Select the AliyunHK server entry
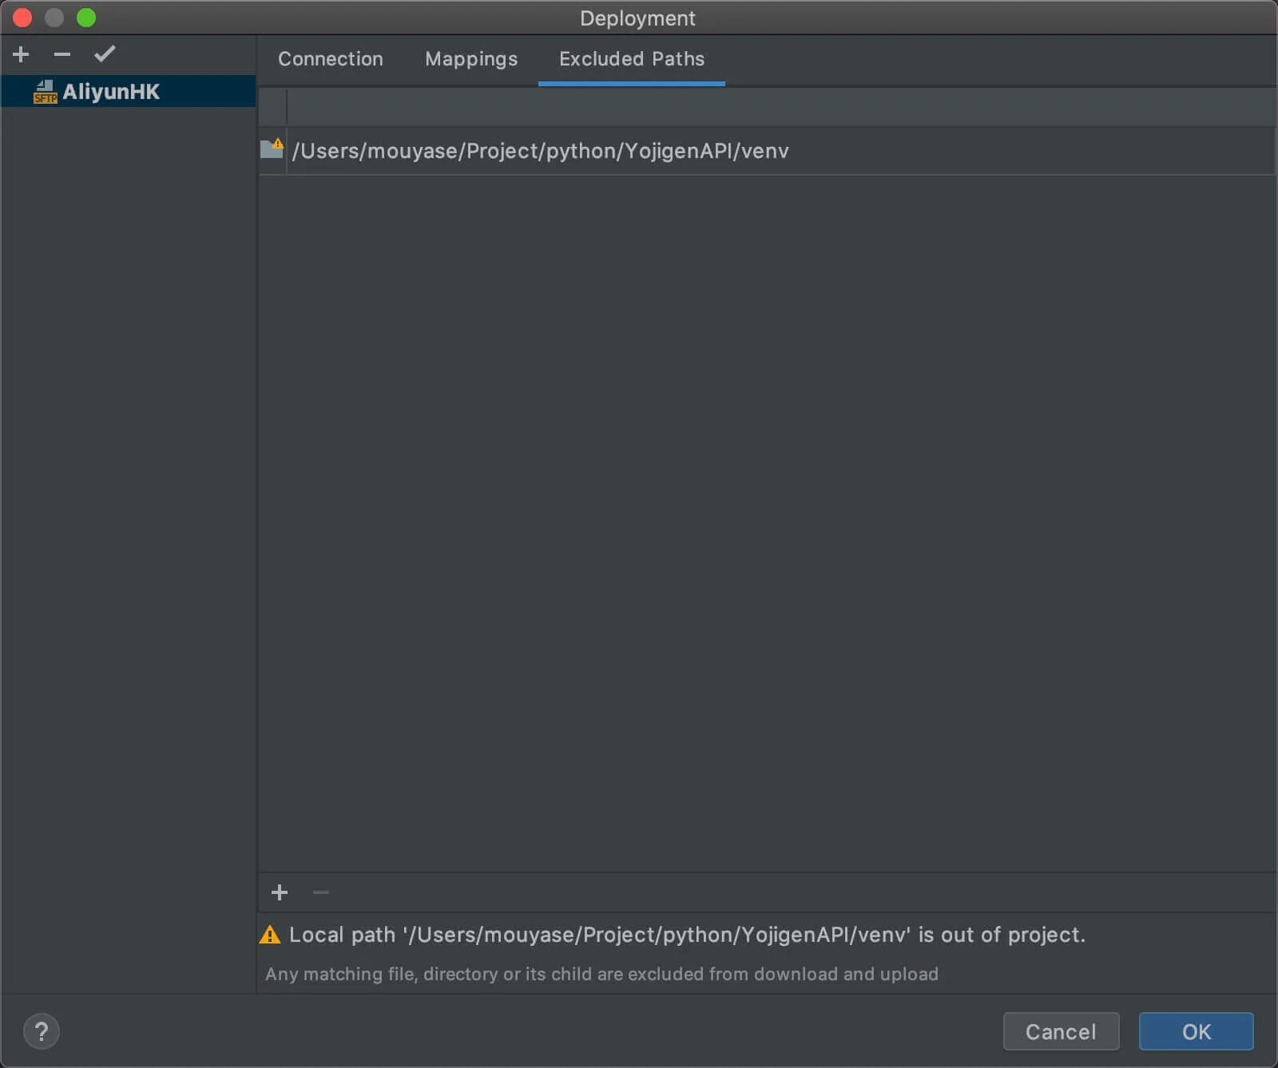 [x=112, y=92]
